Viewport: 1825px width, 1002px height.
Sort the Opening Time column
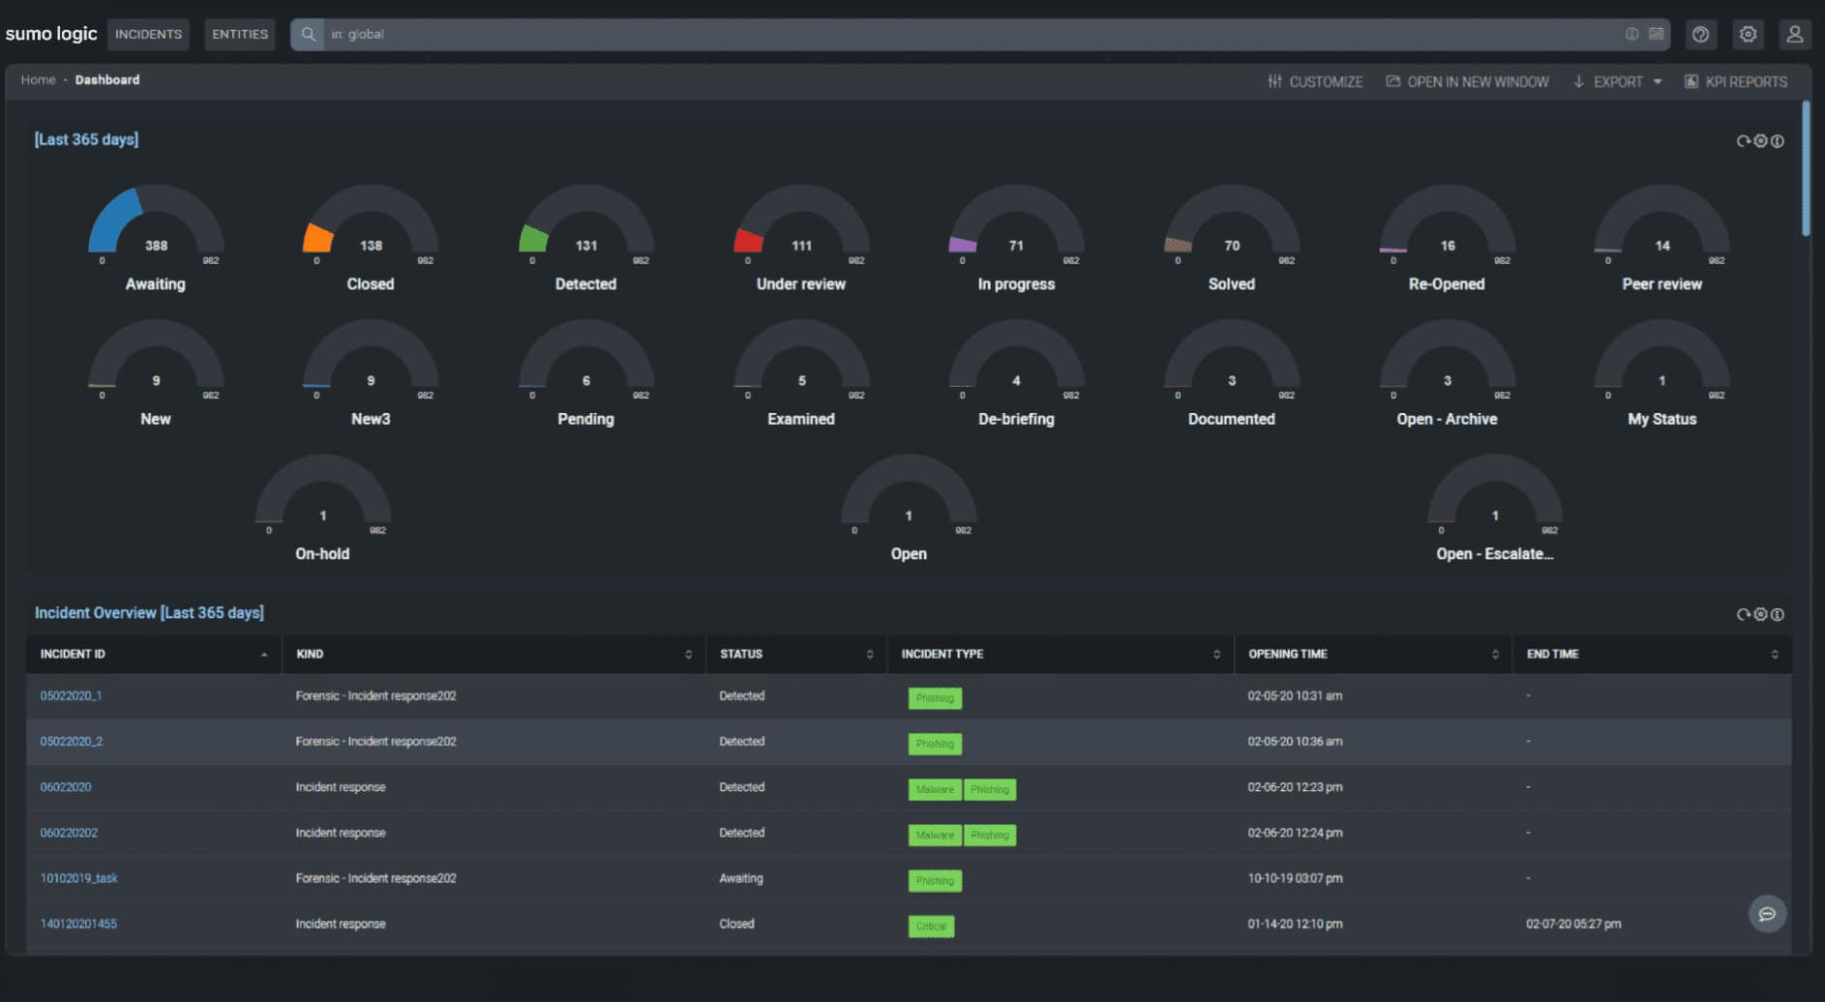click(x=1495, y=655)
